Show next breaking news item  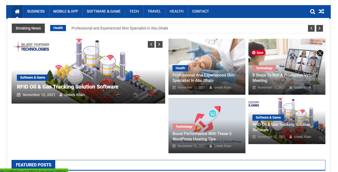tap(319, 28)
